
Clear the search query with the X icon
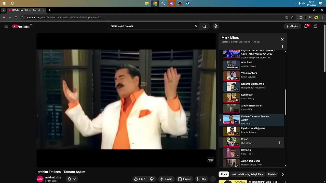click(196, 26)
